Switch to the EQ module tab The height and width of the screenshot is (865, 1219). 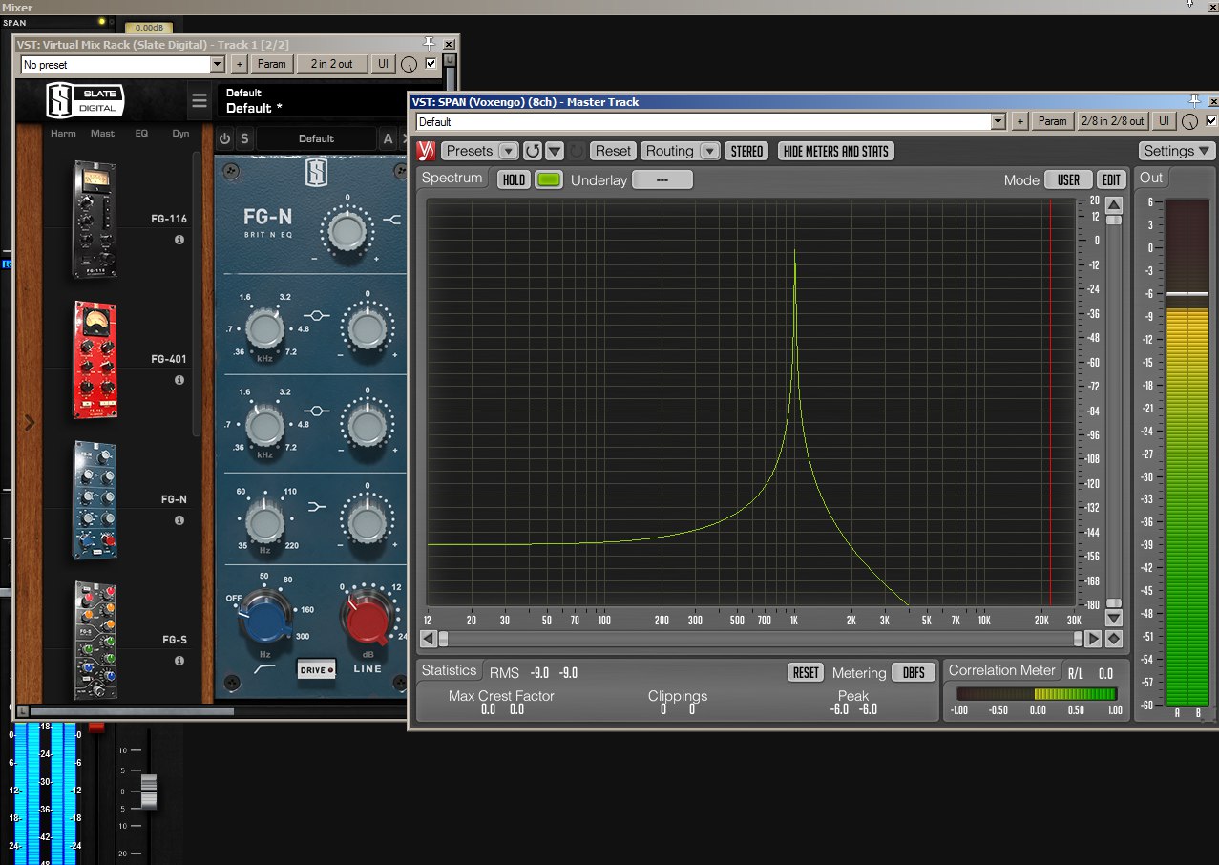(x=141, y=134)
